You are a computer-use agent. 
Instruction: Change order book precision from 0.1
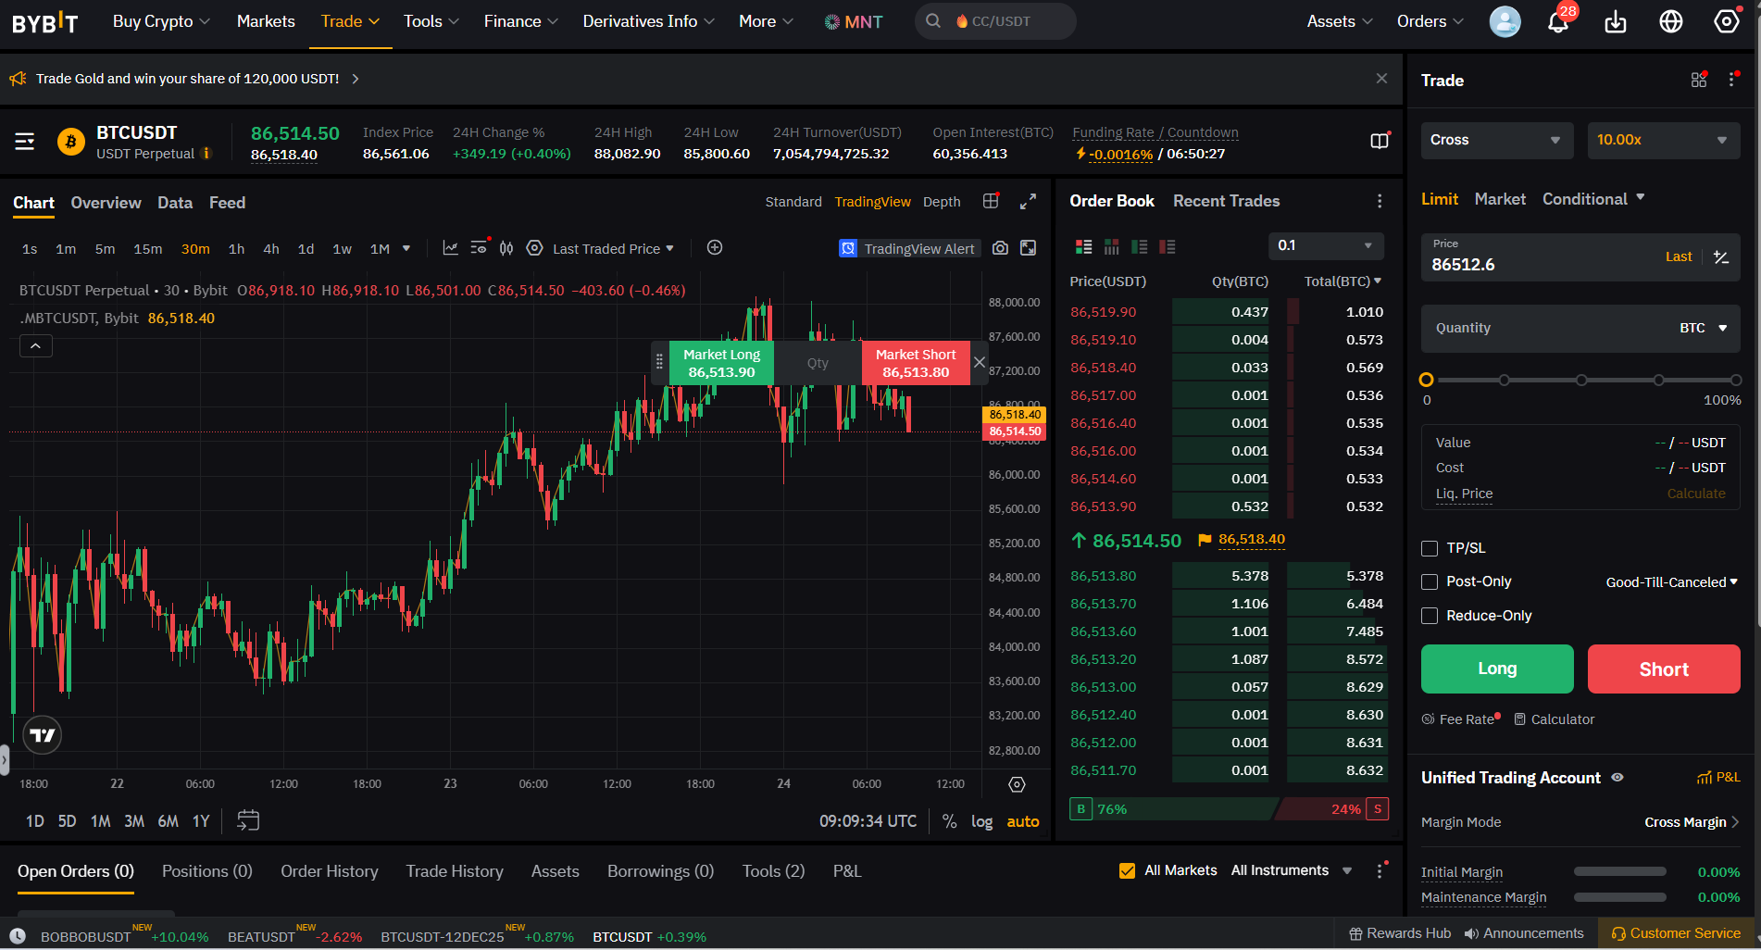click(x=1326, y=245)
